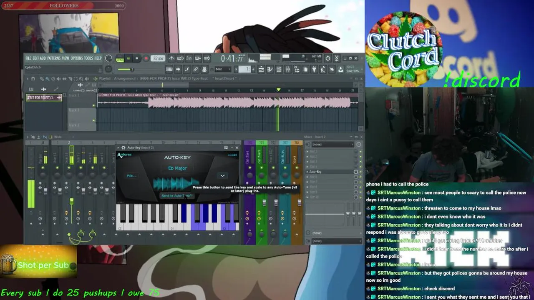Open the TOOLS menu

pyautogui.click(x=88, y=58)
